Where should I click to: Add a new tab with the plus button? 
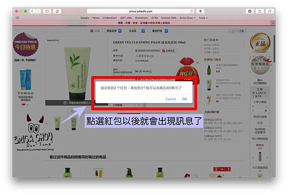click(x=273, y=23)
